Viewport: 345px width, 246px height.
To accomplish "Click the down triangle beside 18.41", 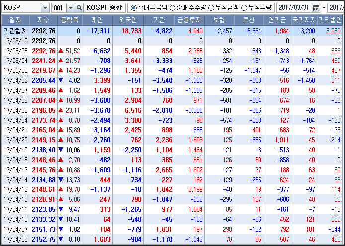I will (x=61, y=219).
